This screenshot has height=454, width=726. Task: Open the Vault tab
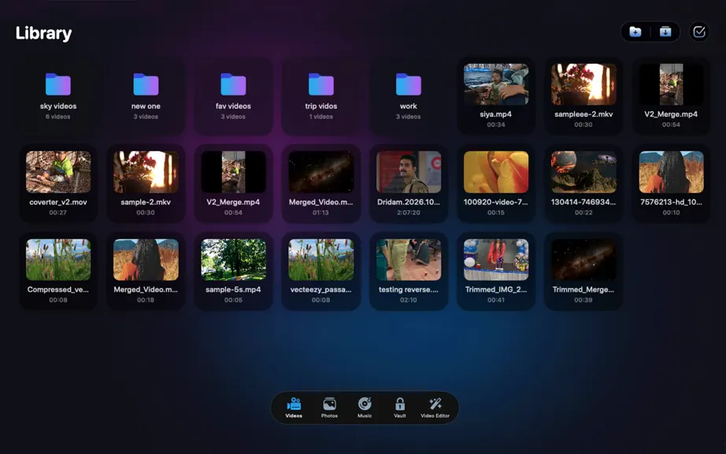pyautogui.click(x=399, y=407)
